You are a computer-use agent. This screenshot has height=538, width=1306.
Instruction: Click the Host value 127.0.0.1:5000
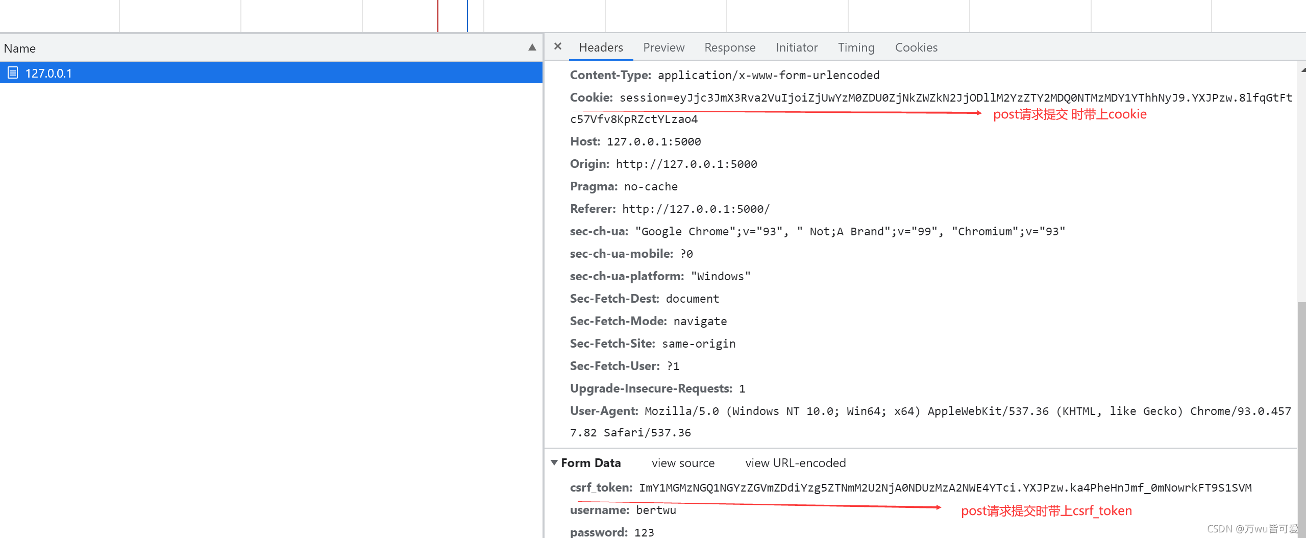(653, 141)
